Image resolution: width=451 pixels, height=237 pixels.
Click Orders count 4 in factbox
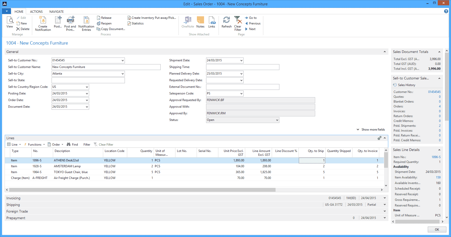(440, 106)
